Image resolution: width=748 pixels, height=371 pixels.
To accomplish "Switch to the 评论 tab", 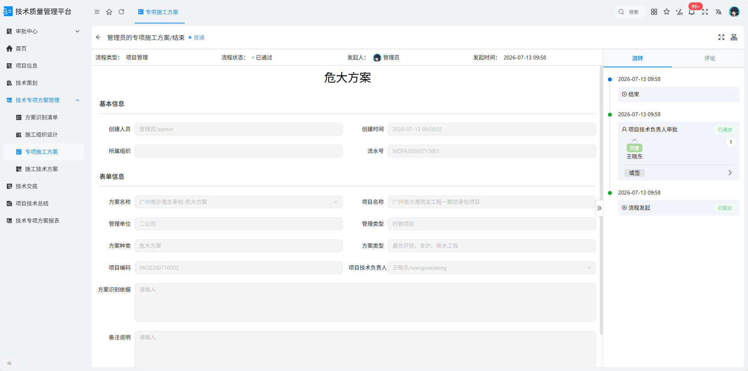I will [x=710, y=58].
